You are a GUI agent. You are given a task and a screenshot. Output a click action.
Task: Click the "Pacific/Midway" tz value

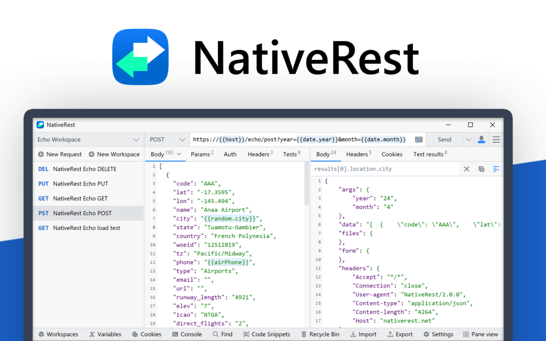(x=222, y=254)
